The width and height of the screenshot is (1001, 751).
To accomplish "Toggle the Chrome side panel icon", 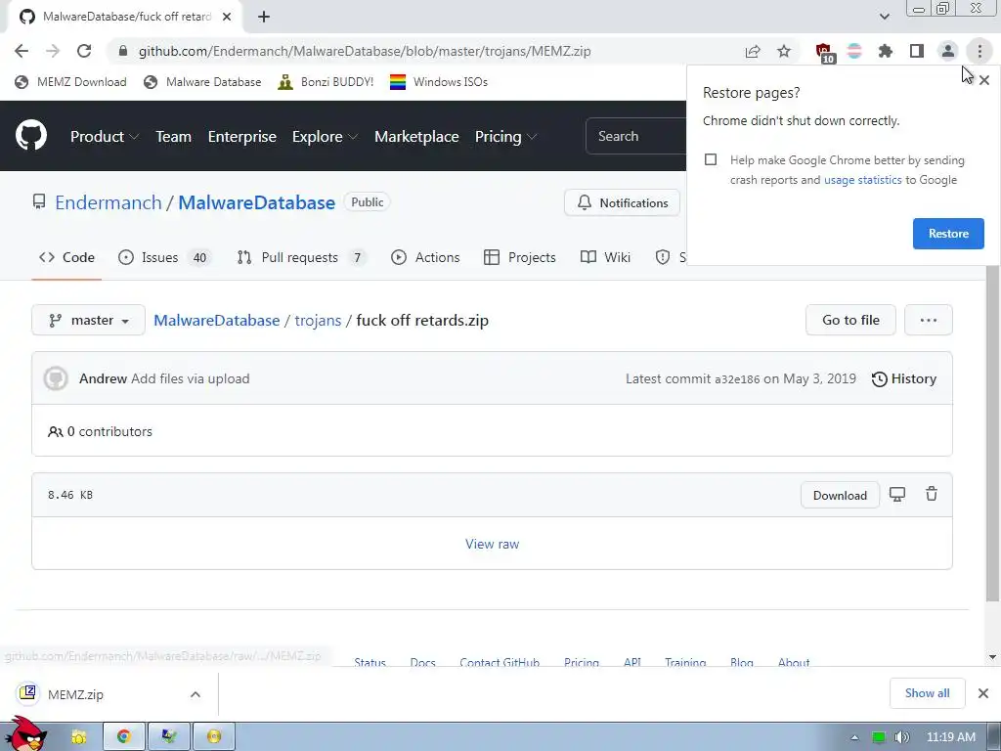I will [x=917, y=51].
